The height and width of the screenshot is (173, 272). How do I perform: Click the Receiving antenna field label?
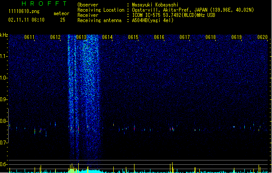point(99,20)
